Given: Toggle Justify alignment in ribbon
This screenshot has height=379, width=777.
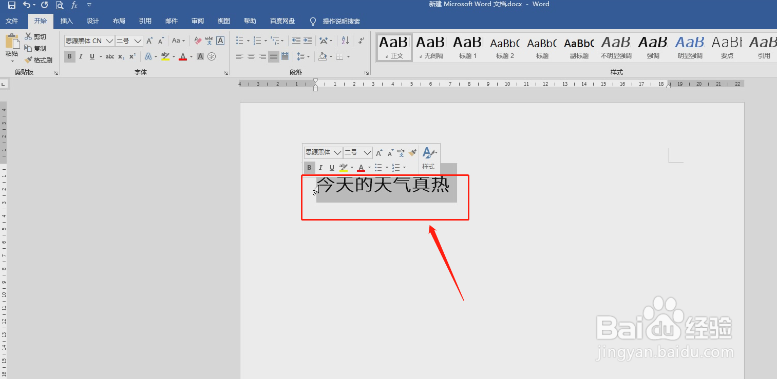Looking at the screenshot, I should [x=274, y=56].
